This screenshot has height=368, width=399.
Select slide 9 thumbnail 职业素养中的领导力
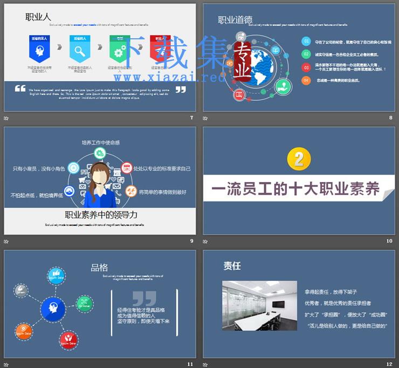tap(100, 181)
